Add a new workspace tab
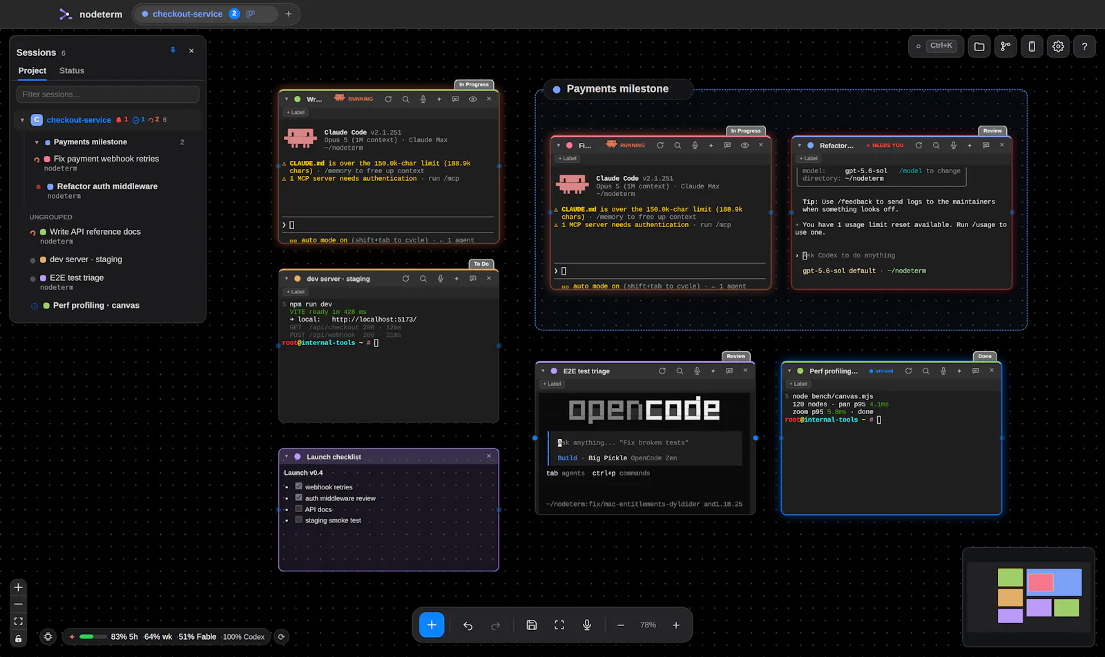This screenshot has width=1105, height=657. pos(288,14)
